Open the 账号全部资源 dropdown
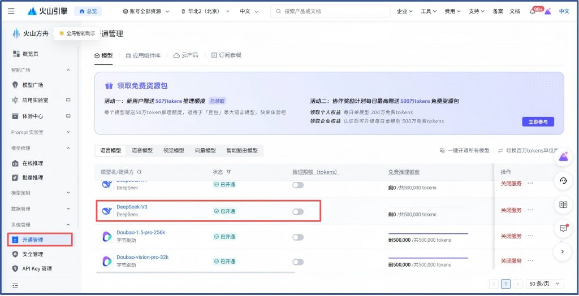 (x=146, y=11)
